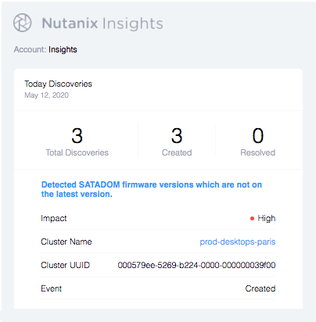Screen dimensions: 316x322
Task: Open the prod-desktops-paris cluster link
Action: coord(238,241)
